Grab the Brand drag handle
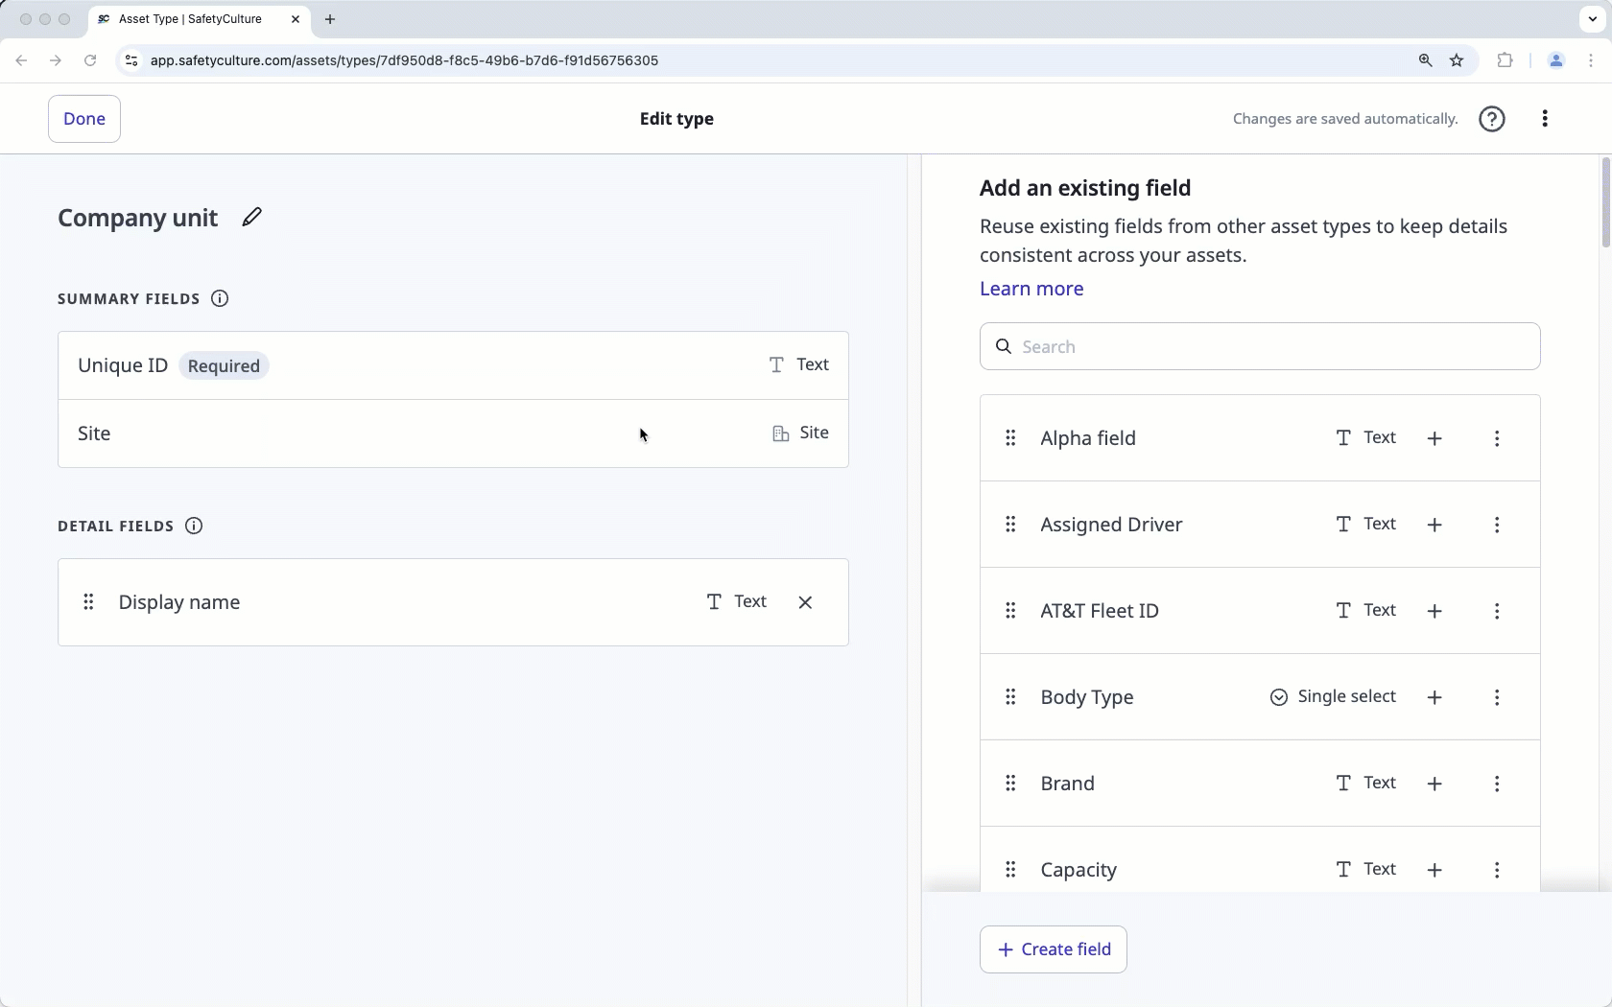1612x1007 pixels. coord(1010,784)
